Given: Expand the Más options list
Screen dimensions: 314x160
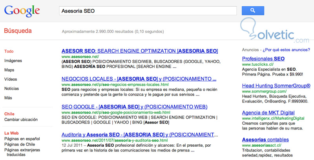Looking at the screenshot, I should point(8,97).
